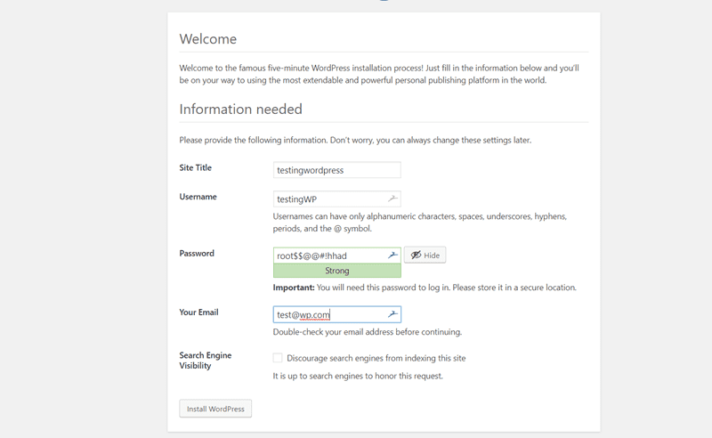Click the key icon in Username field
The image size is (712, 438).
pos(392,199)
